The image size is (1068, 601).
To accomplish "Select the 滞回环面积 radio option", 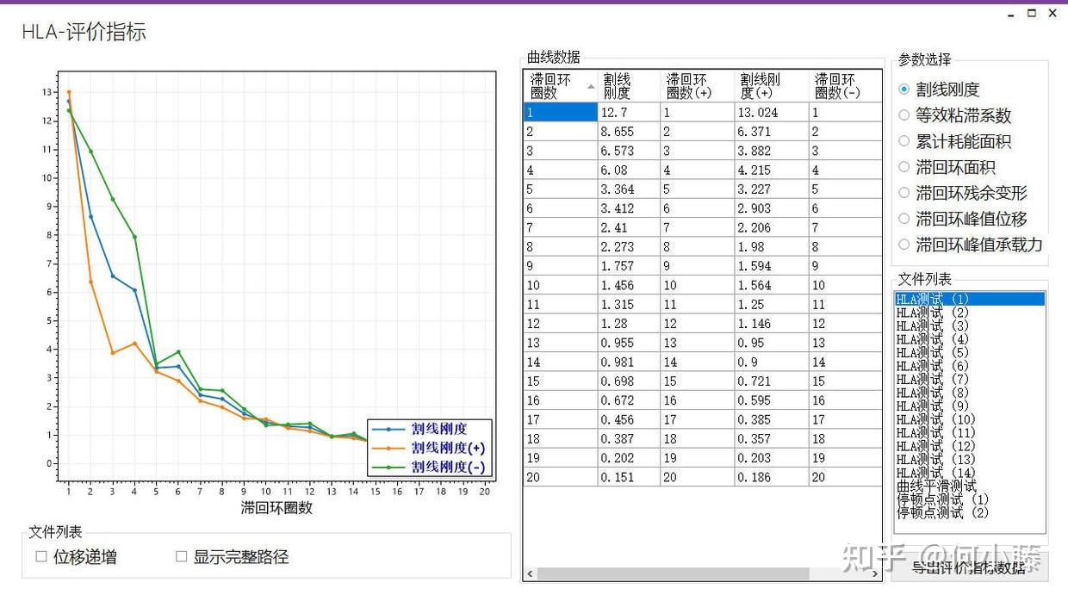I will tap(947, 167).
